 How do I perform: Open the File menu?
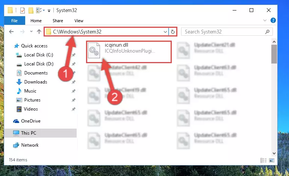point(14,21)
